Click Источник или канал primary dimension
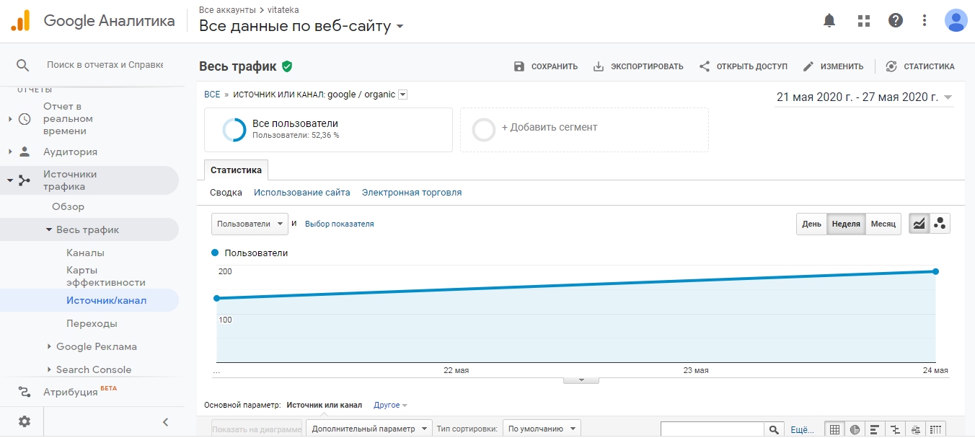 pos(324,406)
